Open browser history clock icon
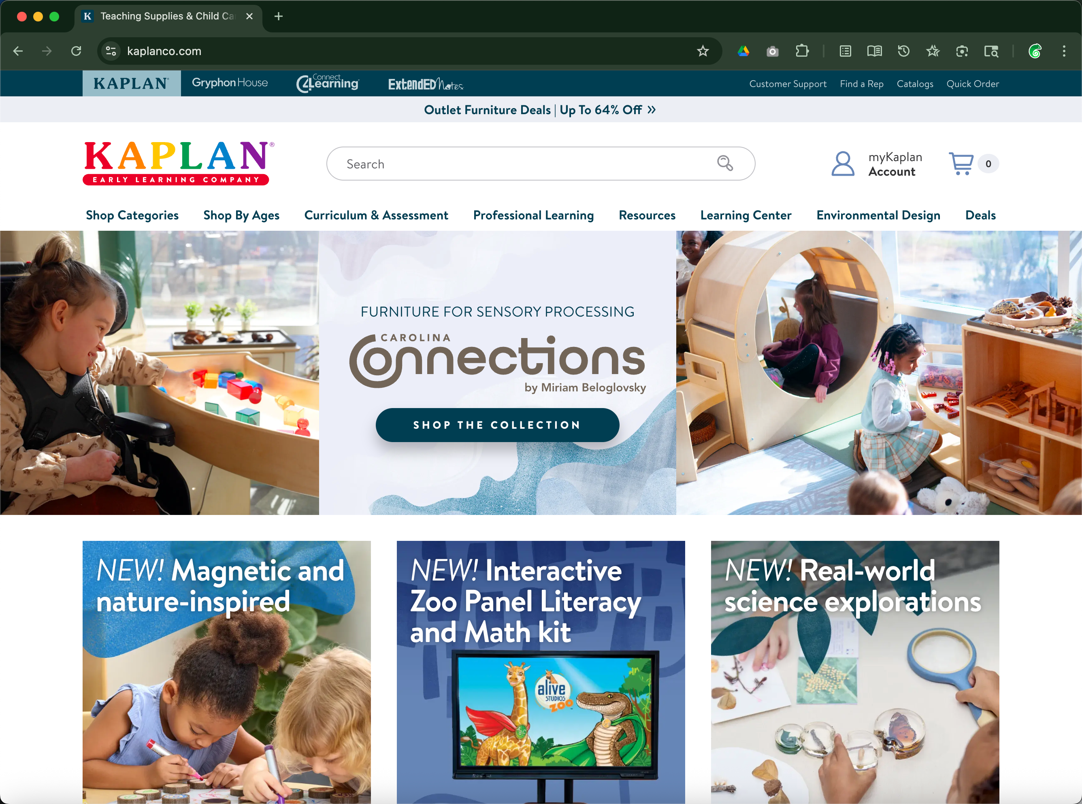The width and height of the screenshot is (1082, 804). coord(903,51)
